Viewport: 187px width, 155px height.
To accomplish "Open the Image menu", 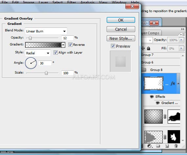I will pyautogui.click(x=29, y=2).
